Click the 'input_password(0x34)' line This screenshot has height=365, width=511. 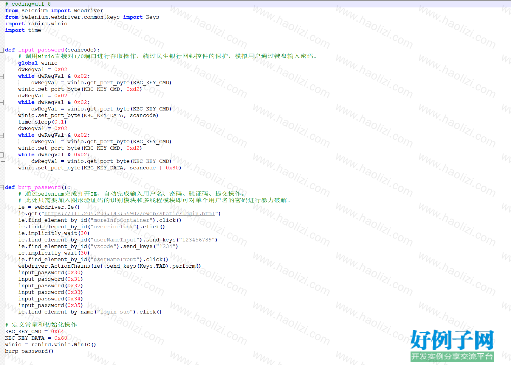pos(51,299)
